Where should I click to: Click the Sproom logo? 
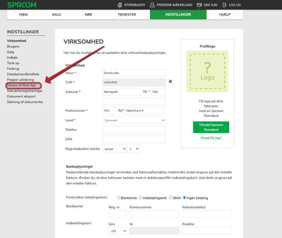(22, 5)
